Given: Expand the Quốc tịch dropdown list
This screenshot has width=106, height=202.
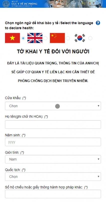Looking at the screenshot, I should [53, 176].
